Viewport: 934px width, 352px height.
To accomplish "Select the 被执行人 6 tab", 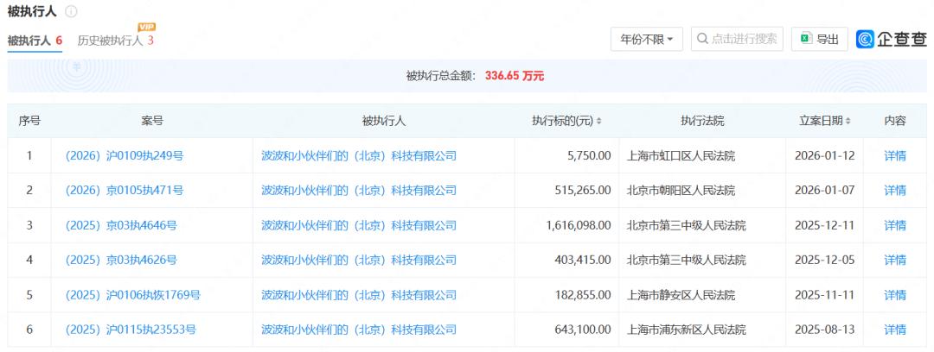I will pyautogui.click(x=35, y=41).
